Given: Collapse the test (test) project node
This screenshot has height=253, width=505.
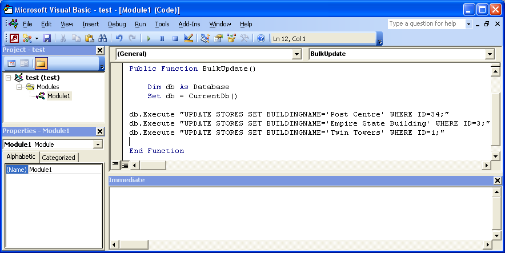Looking at the screenshot, I should click(9, 78).
